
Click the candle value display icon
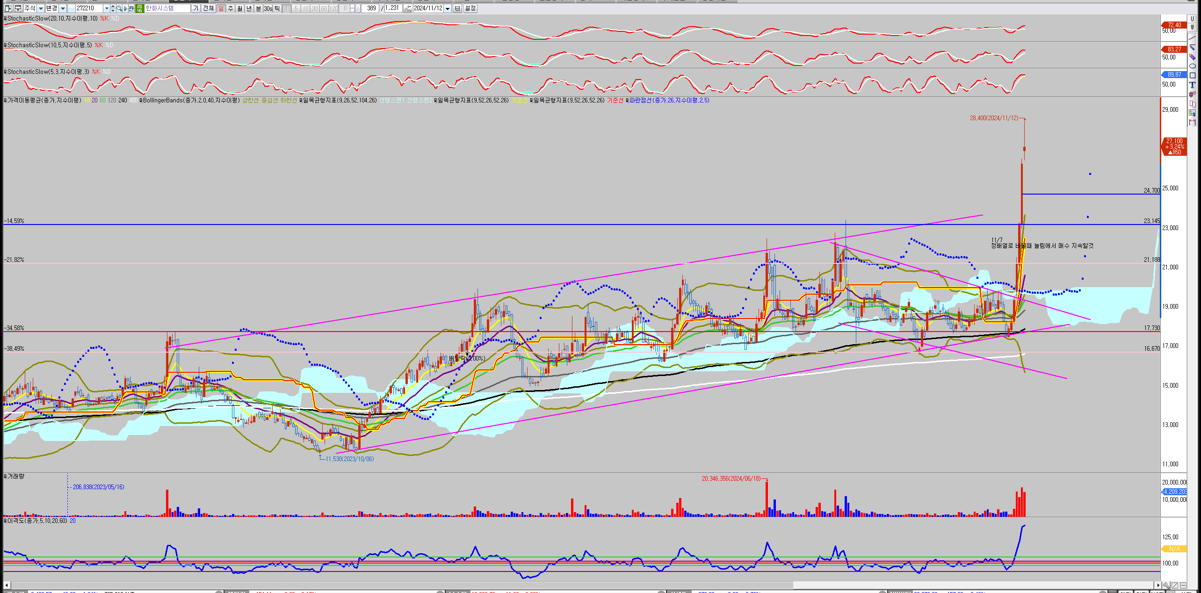pos(1192,94)
